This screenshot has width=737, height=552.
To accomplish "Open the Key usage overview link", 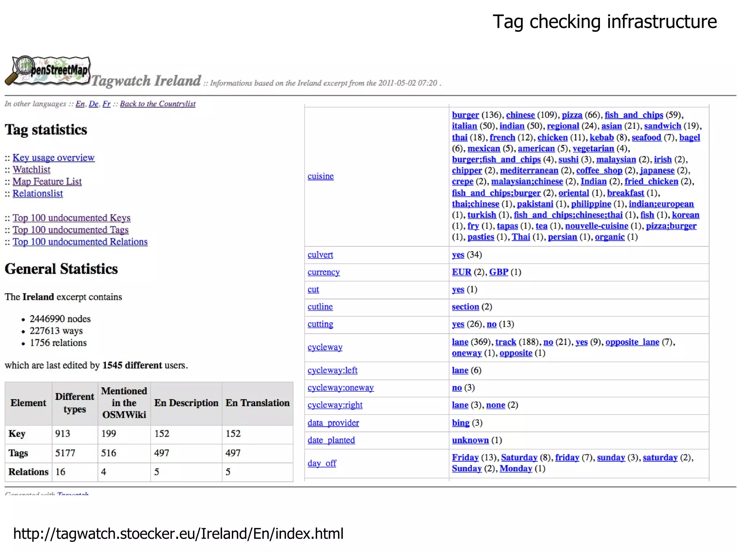I will (x=53, y=158).
